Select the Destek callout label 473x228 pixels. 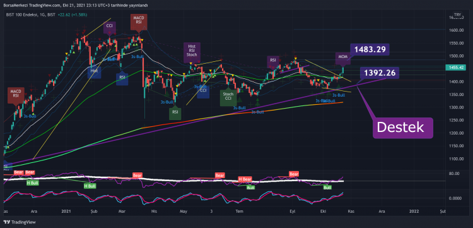click(x=403, y=128)
